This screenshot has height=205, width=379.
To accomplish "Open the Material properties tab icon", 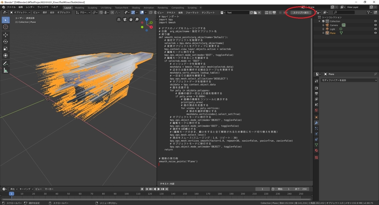I will tap(316, 151).
